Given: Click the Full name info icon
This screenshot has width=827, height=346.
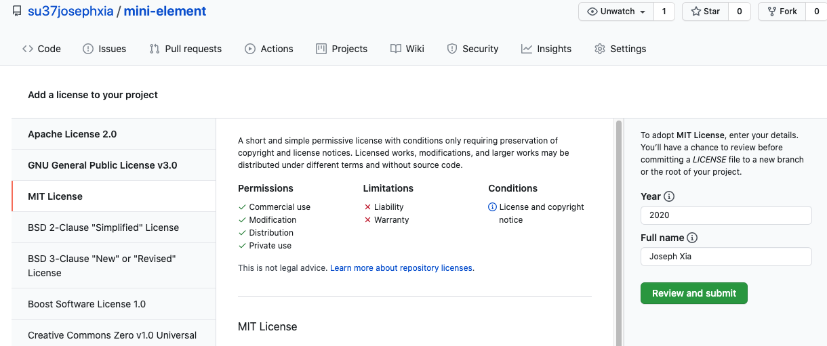Looking at the screenshot, I should pos(692,238).
